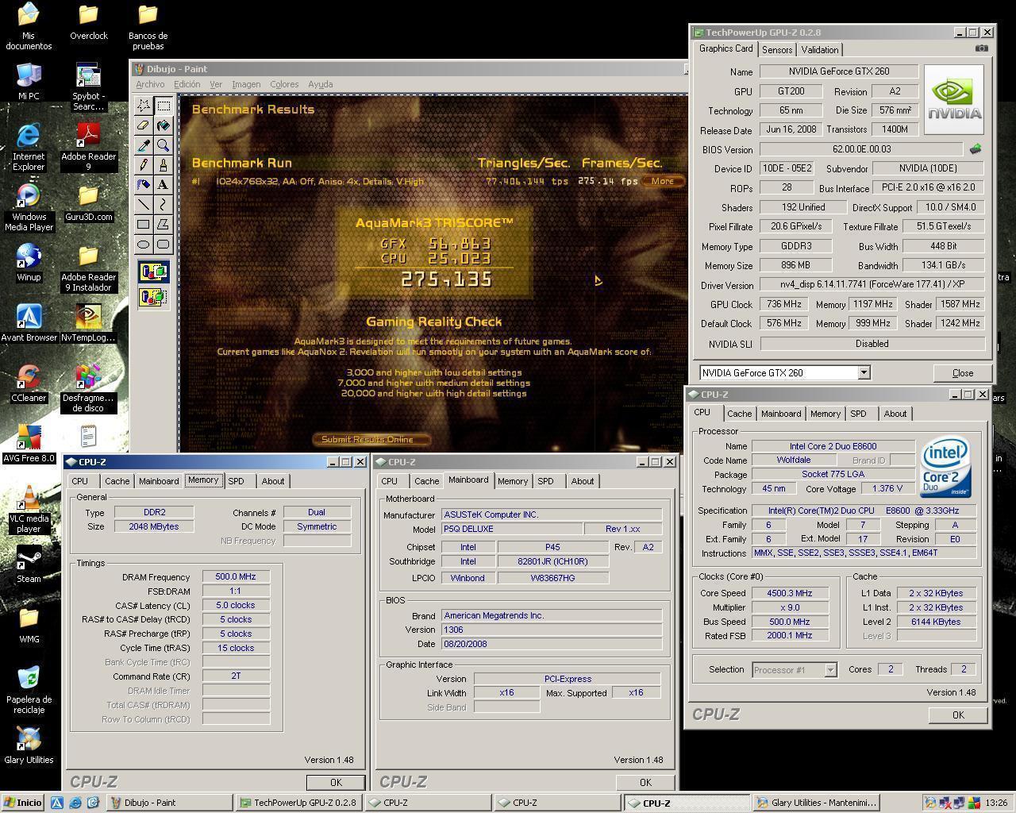Open the GPU selection dropdown in GPU-Z
Image resolution: width=1016 pixels, height=813 pixels.
(864, 373)
